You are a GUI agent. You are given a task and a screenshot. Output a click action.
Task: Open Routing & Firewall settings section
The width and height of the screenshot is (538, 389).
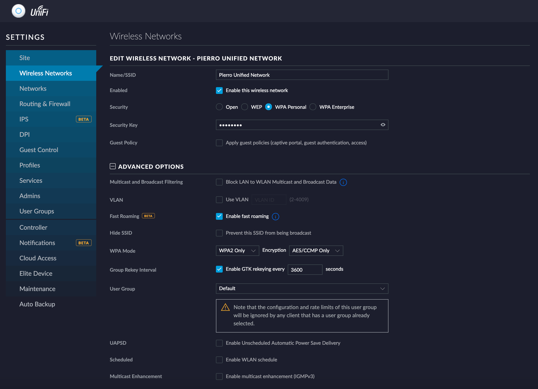click(x=45, y=104)
